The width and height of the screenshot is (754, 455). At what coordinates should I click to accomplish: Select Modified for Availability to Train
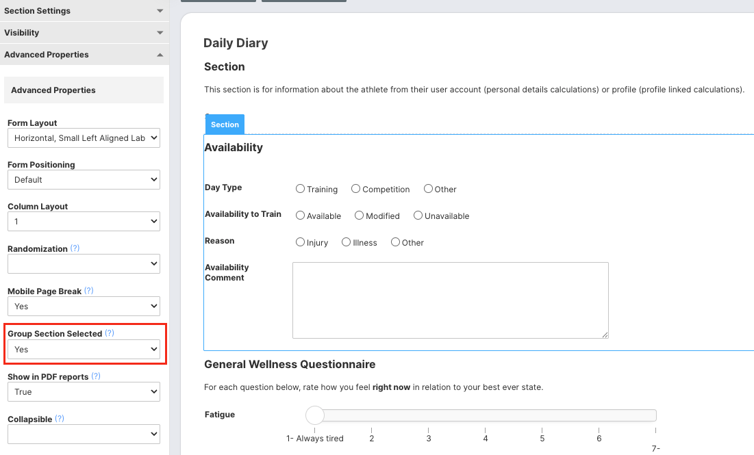360,216
